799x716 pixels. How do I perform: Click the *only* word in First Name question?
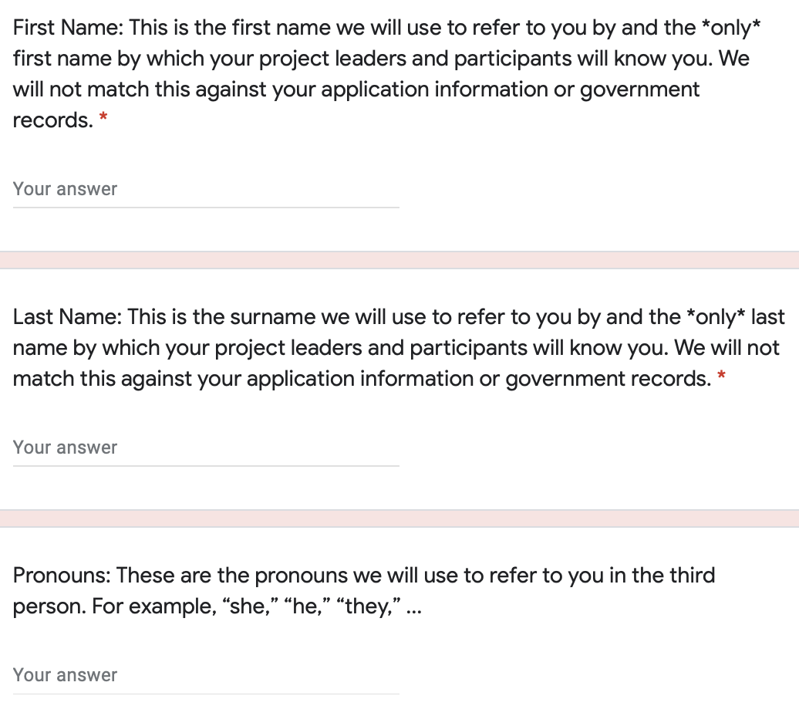(x=730, y=28)
